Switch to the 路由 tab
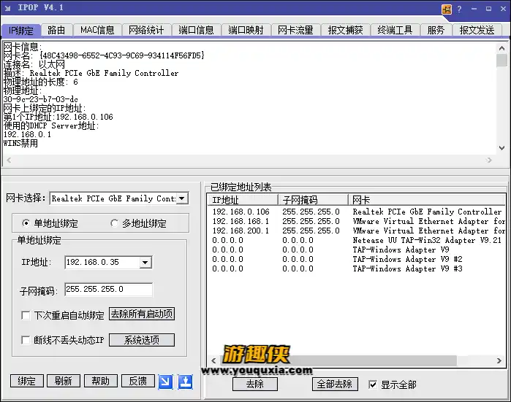 pos(56,30)
